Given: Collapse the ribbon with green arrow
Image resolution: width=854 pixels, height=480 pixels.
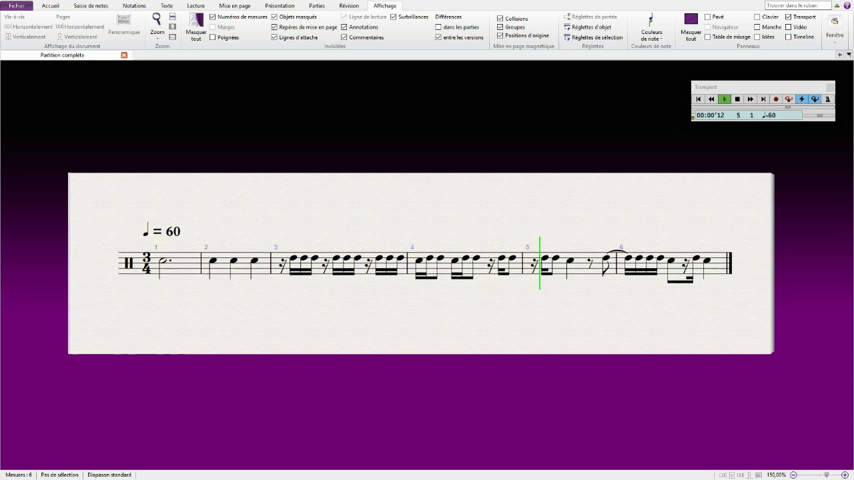Looking at the screenshot, I should click(837, 5).
